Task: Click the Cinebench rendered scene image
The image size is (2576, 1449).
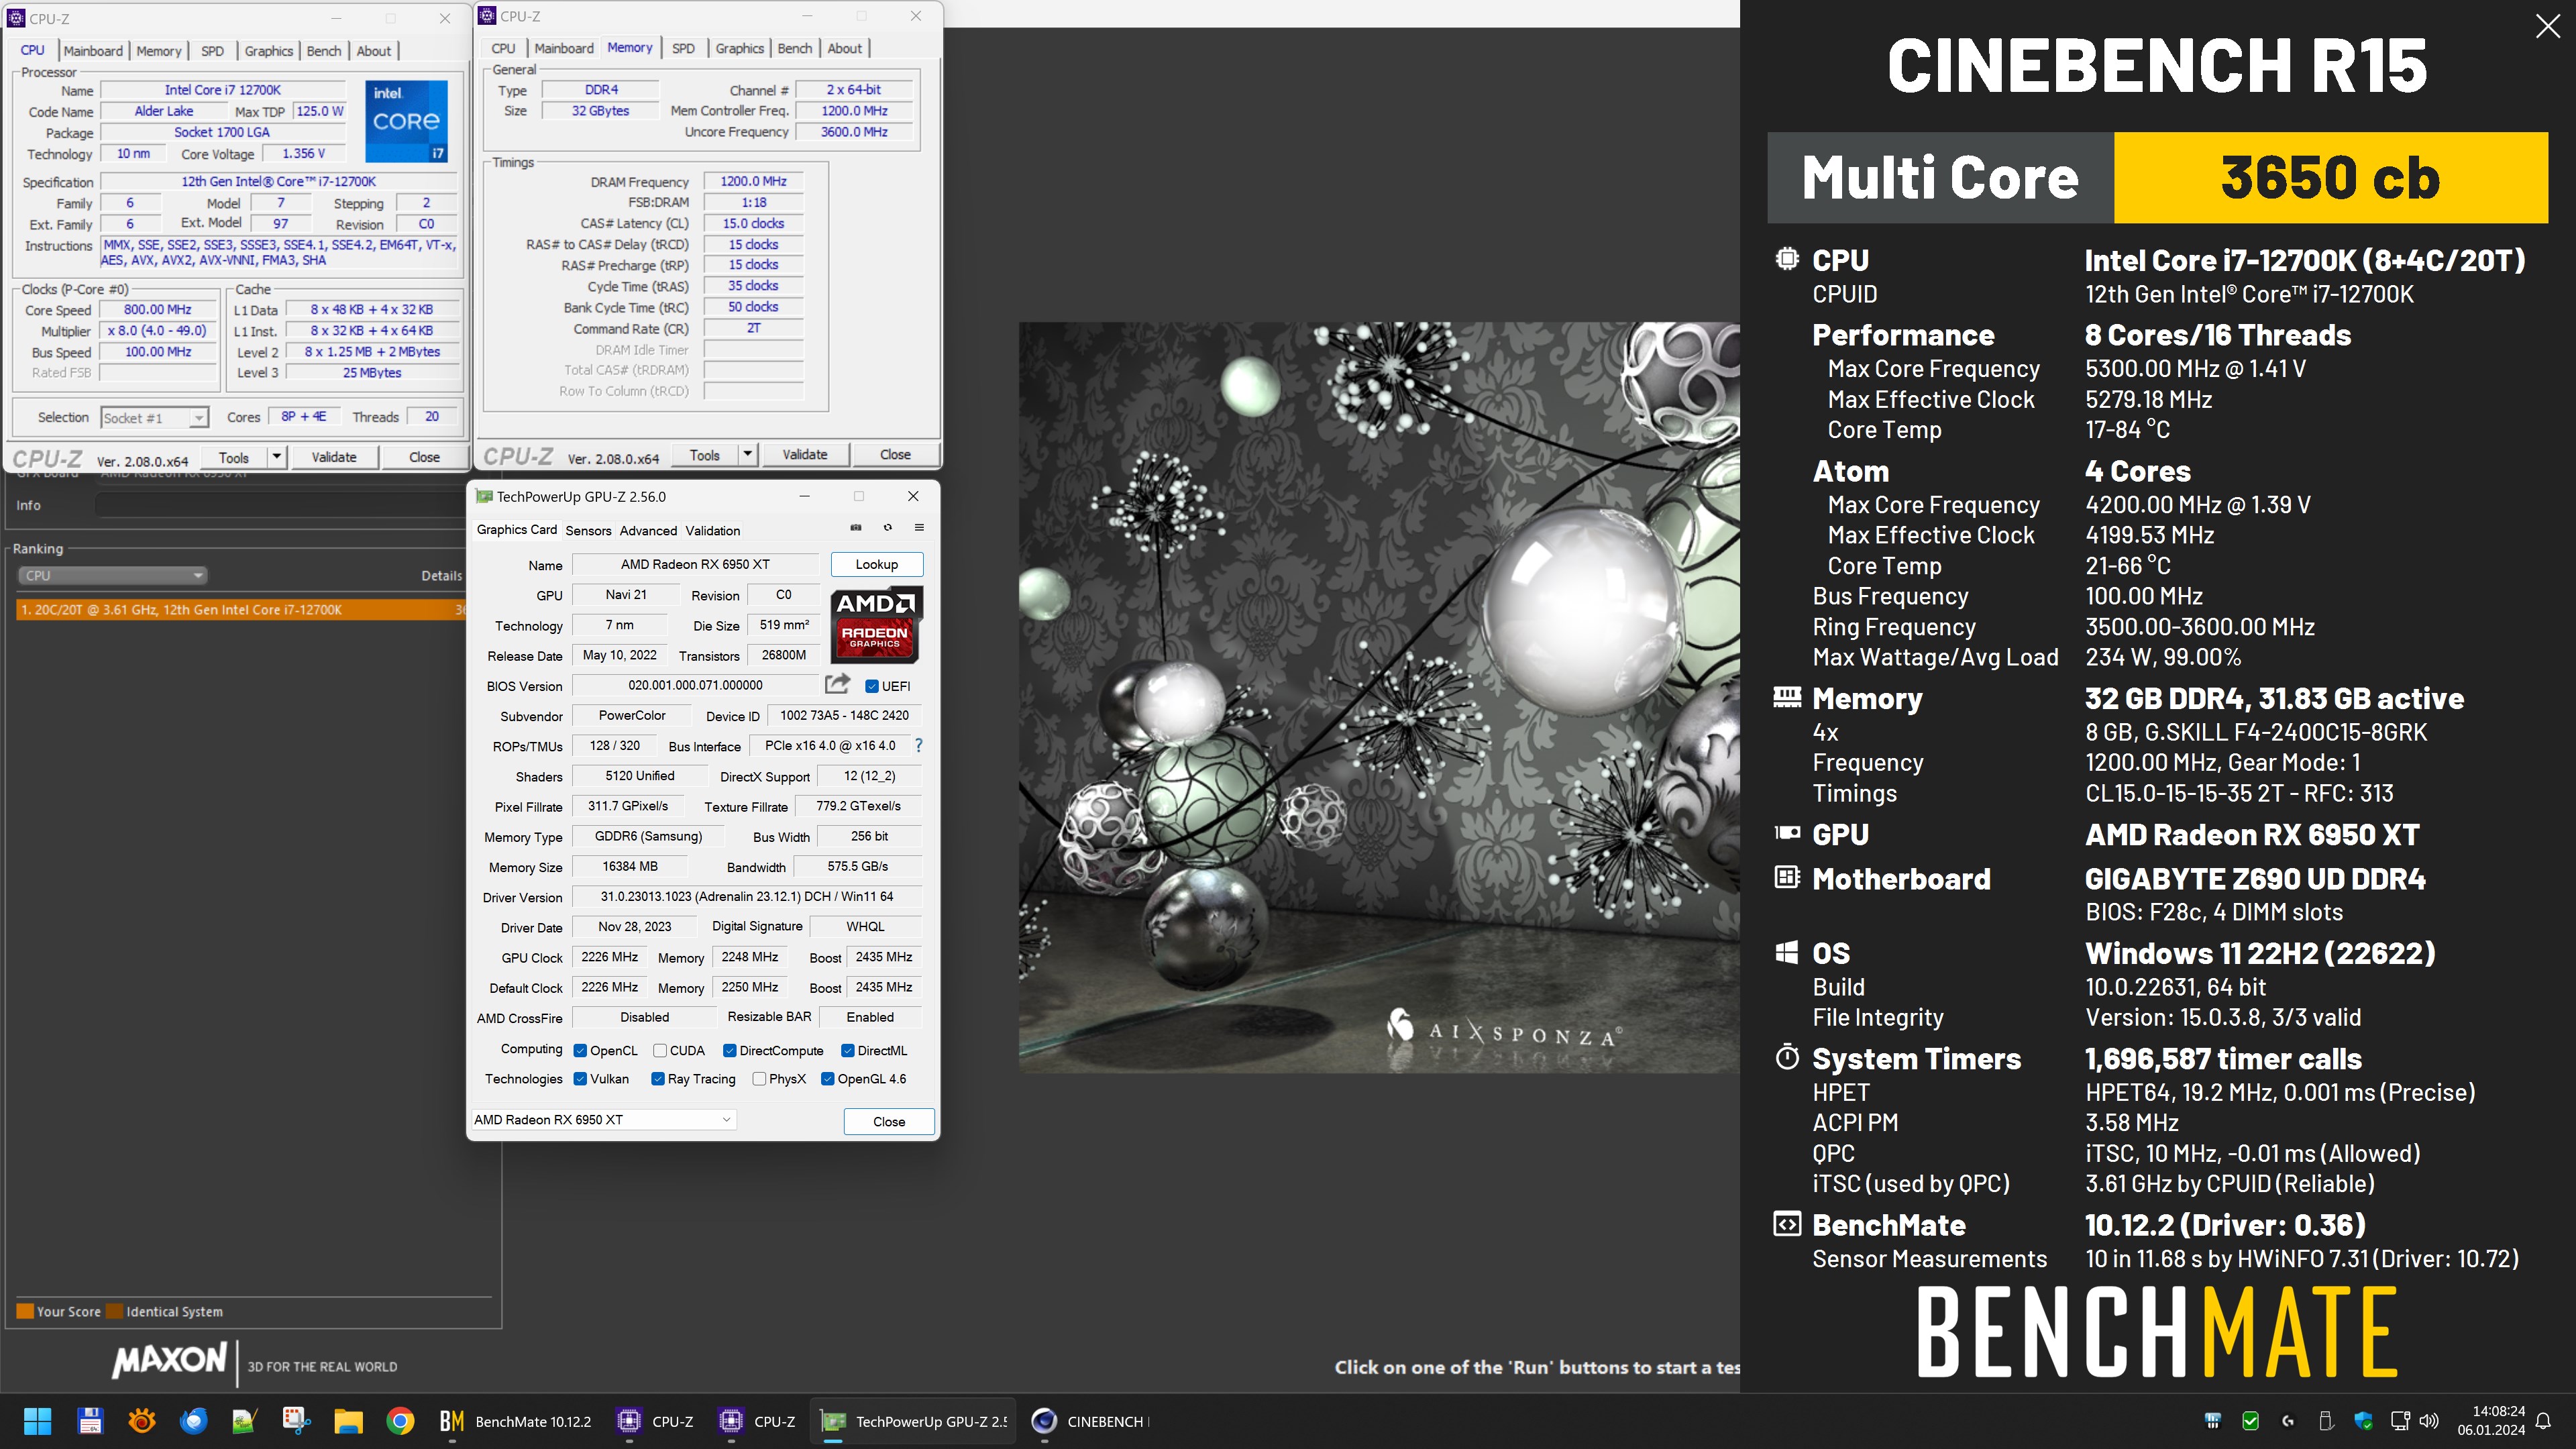Action: [x=1379, y=697]
